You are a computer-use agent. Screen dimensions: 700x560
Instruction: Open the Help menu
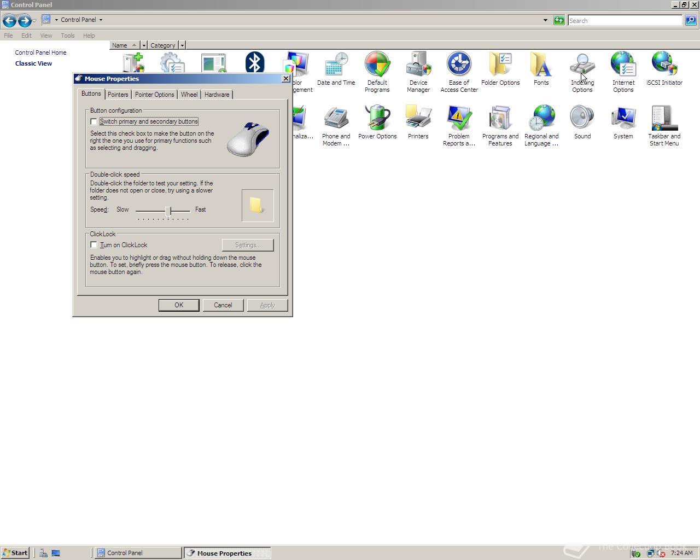tap(89, 36)
